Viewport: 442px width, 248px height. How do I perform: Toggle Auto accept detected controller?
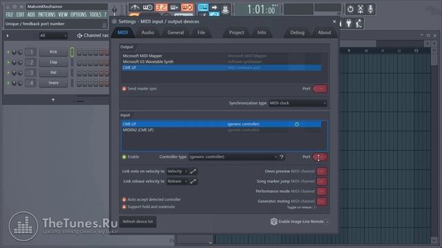click(124, 199)
